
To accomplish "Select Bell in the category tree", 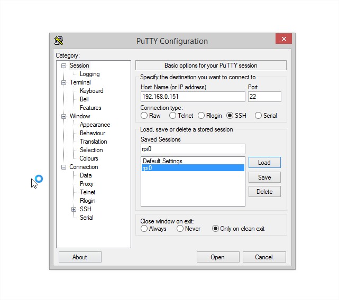I will click(x=84, y=99).
